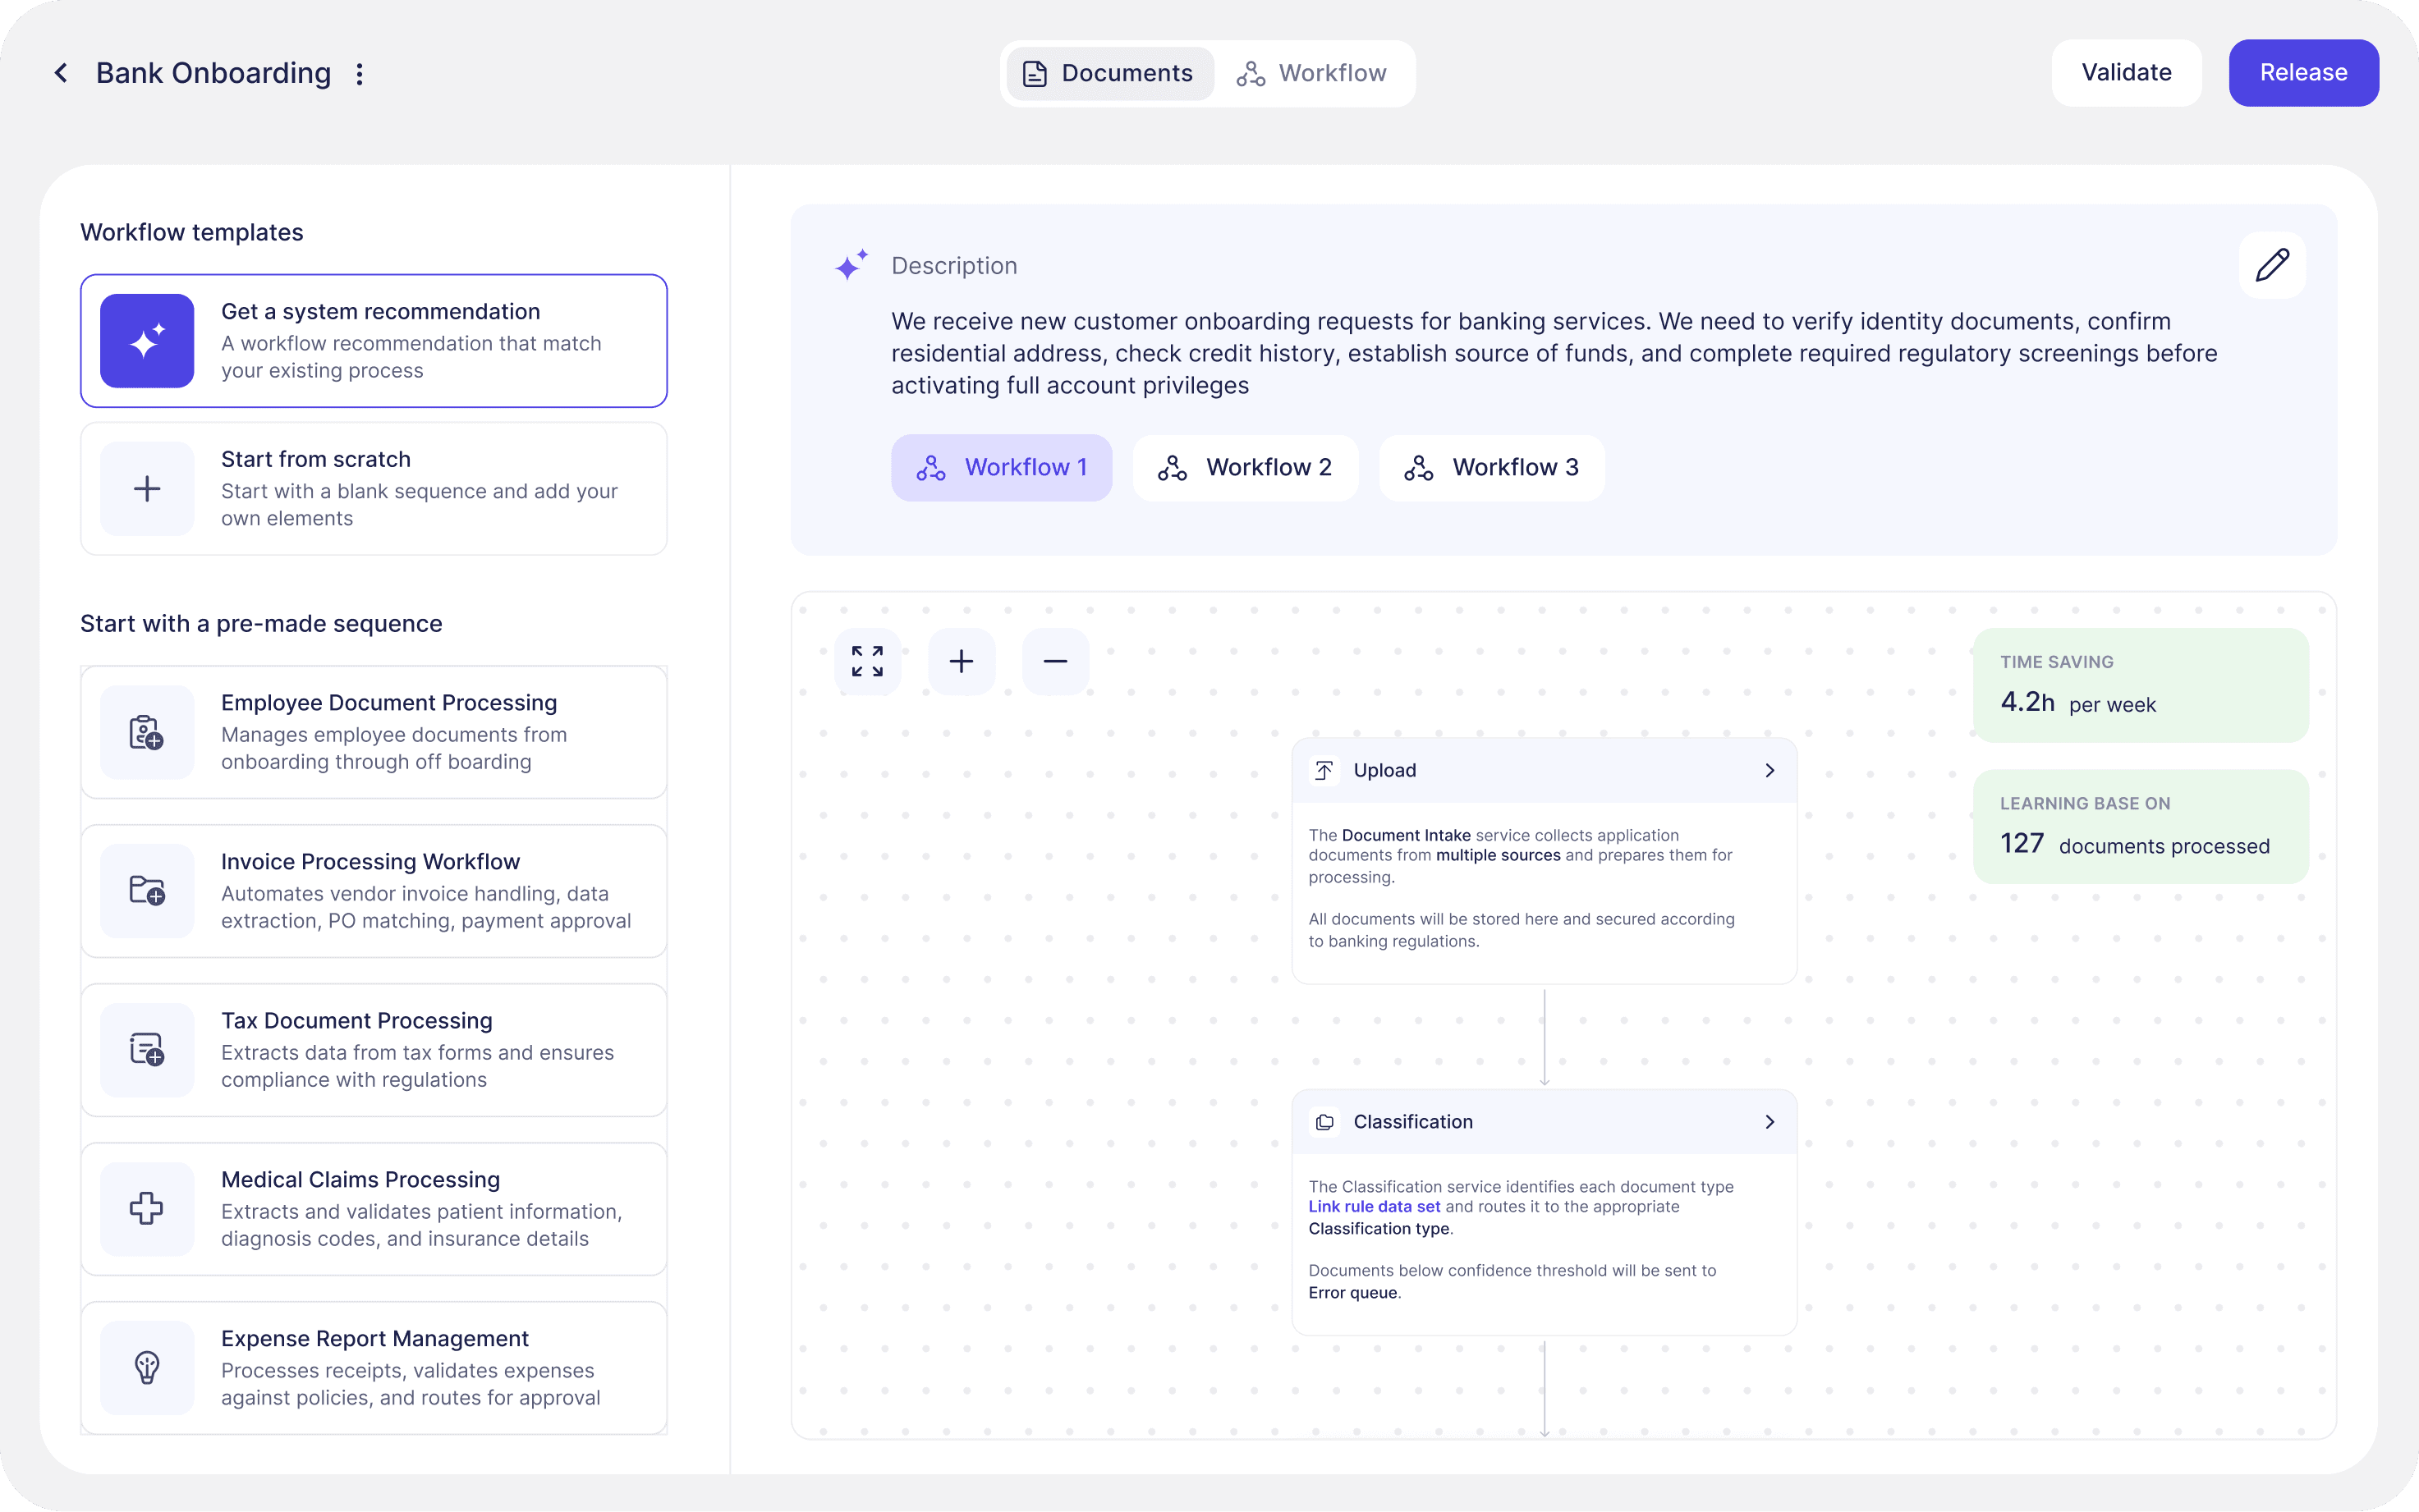The width and height of the screenshot is (2419, 1512).
Task: Choose the Invoice Processing Workflow template
Action: click(373, 890)
